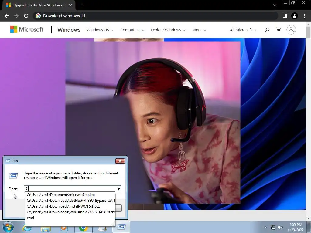311x233 pixels.
Task: Go back using the browser back arrow
Action: coord(7,16)
